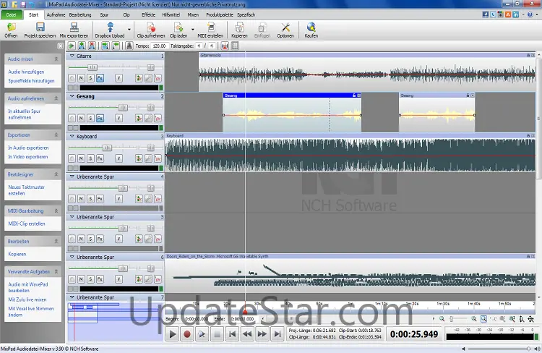Switch to the Mixen tab
This screenshot has height=353, width=542.
pyautogui.click(x=193, y=15)
